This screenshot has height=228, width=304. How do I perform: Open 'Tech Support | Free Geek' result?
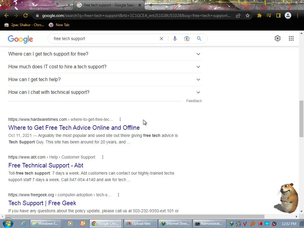click(x=42, y=203)
